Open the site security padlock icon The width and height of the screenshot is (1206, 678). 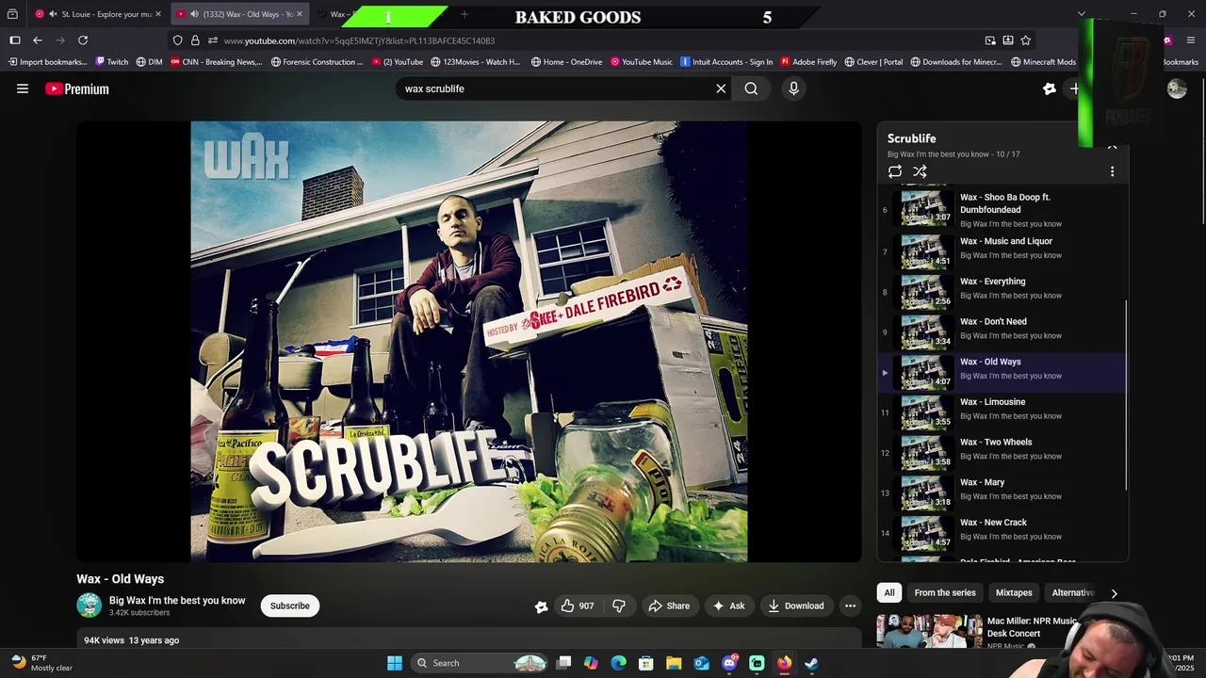pos(195,40)
